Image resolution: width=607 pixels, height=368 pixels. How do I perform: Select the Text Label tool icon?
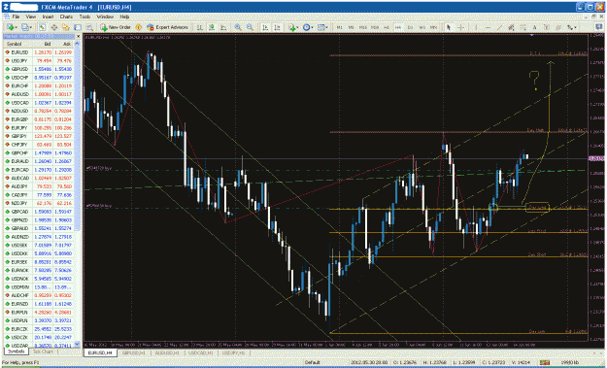tap(546, 27)
